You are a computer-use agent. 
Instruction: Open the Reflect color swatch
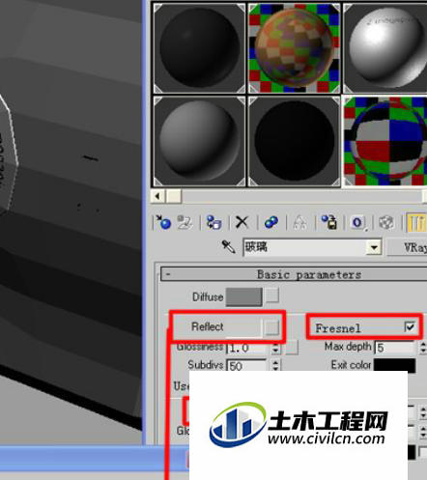244,327
